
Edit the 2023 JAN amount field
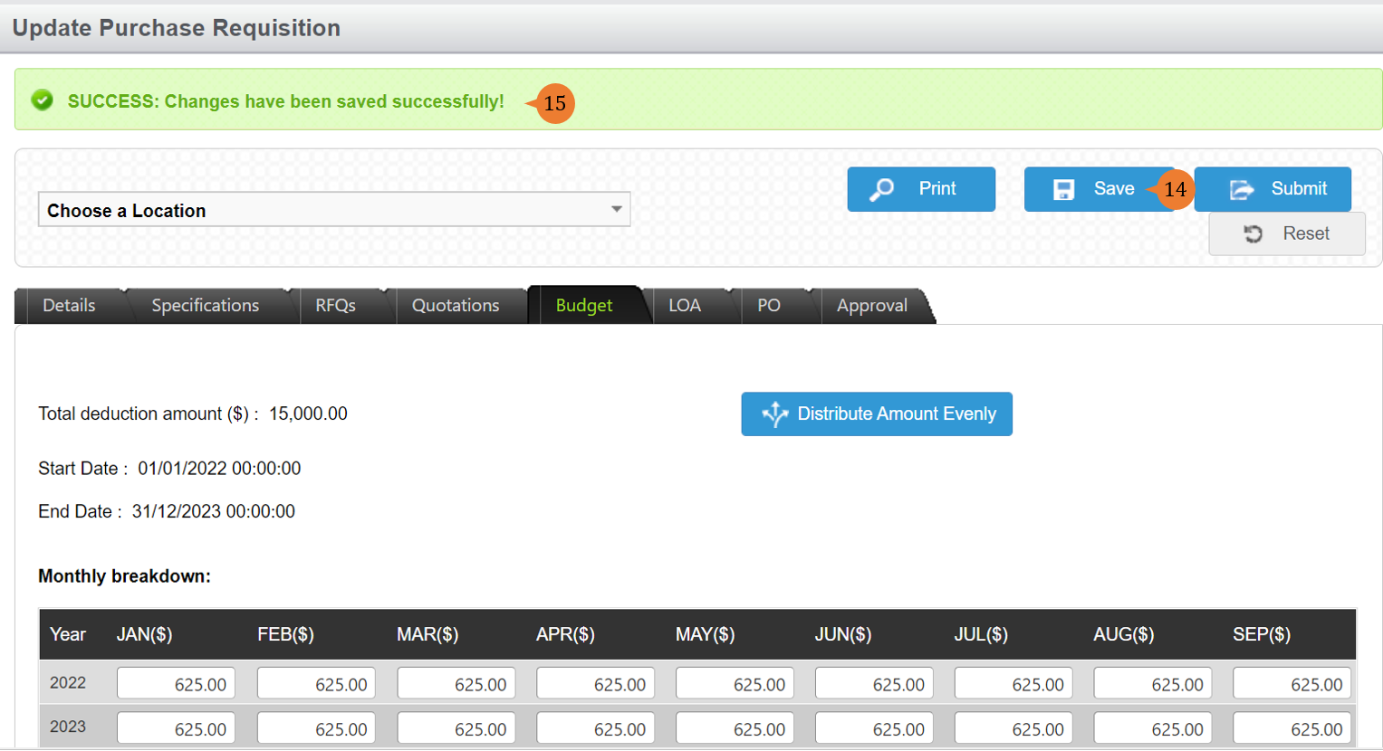tap(176, 728)
